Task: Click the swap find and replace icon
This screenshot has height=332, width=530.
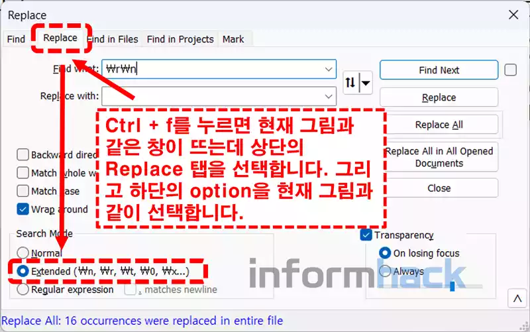Action: coord(350,82)
